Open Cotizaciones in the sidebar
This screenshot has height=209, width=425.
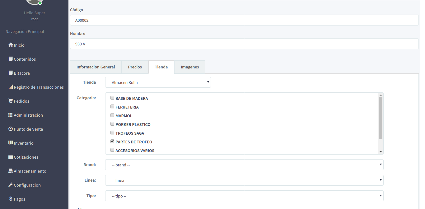point(26,157)
